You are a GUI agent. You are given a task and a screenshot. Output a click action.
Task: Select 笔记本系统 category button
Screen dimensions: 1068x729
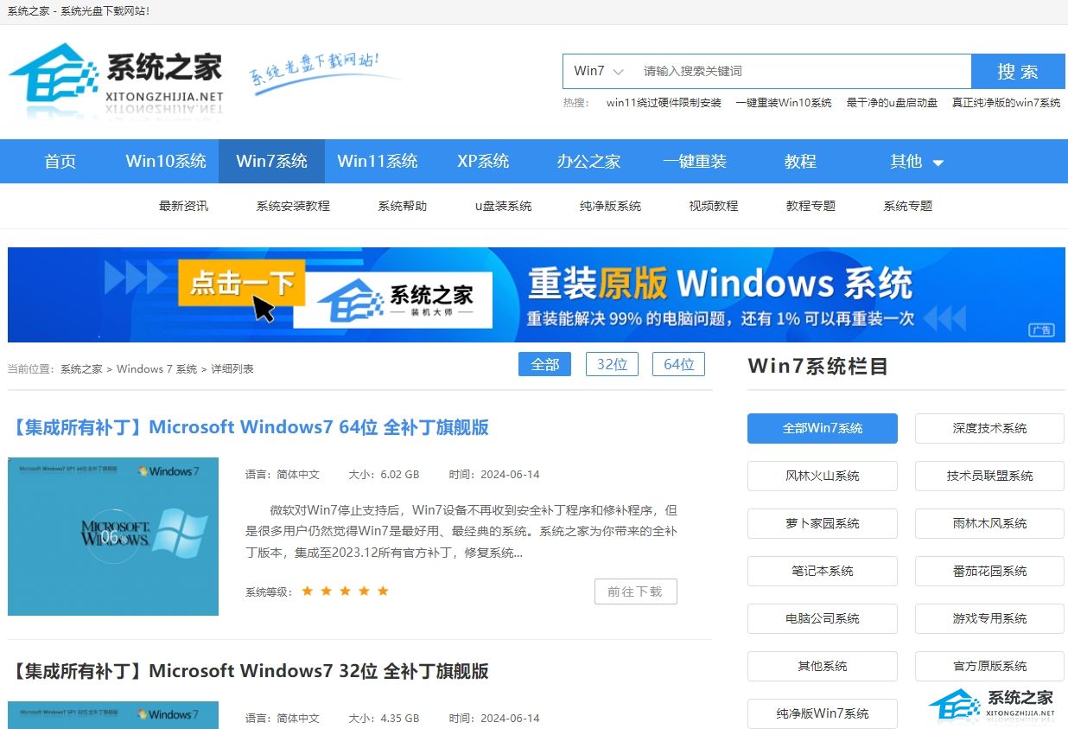[x=823, y=571]
